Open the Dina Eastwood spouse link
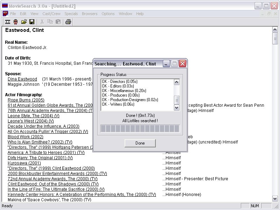Screen dimensions: 280x210 point(22,79)
